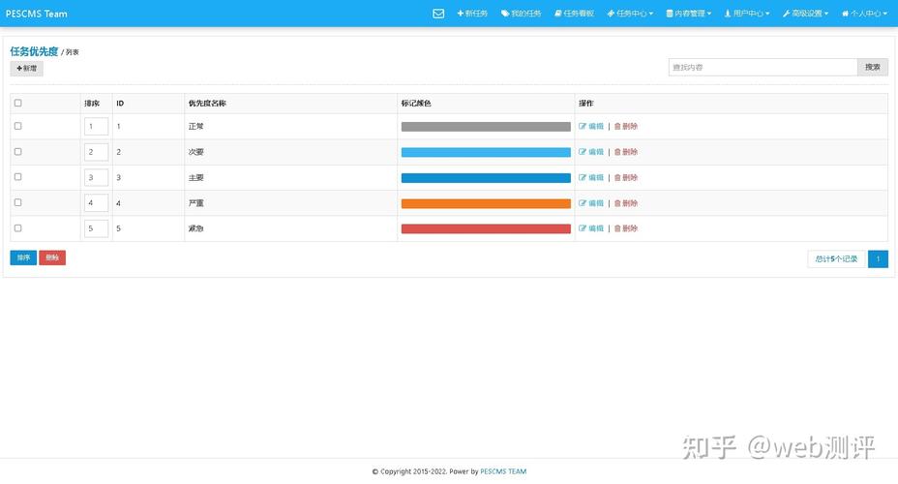
Task: Click the red color bar for 紧急
Action: (486, 228)
